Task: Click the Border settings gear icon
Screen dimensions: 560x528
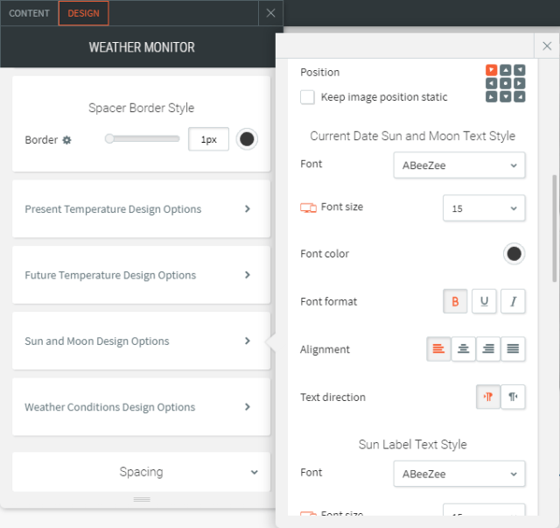Action: click(x=66, y=140)
